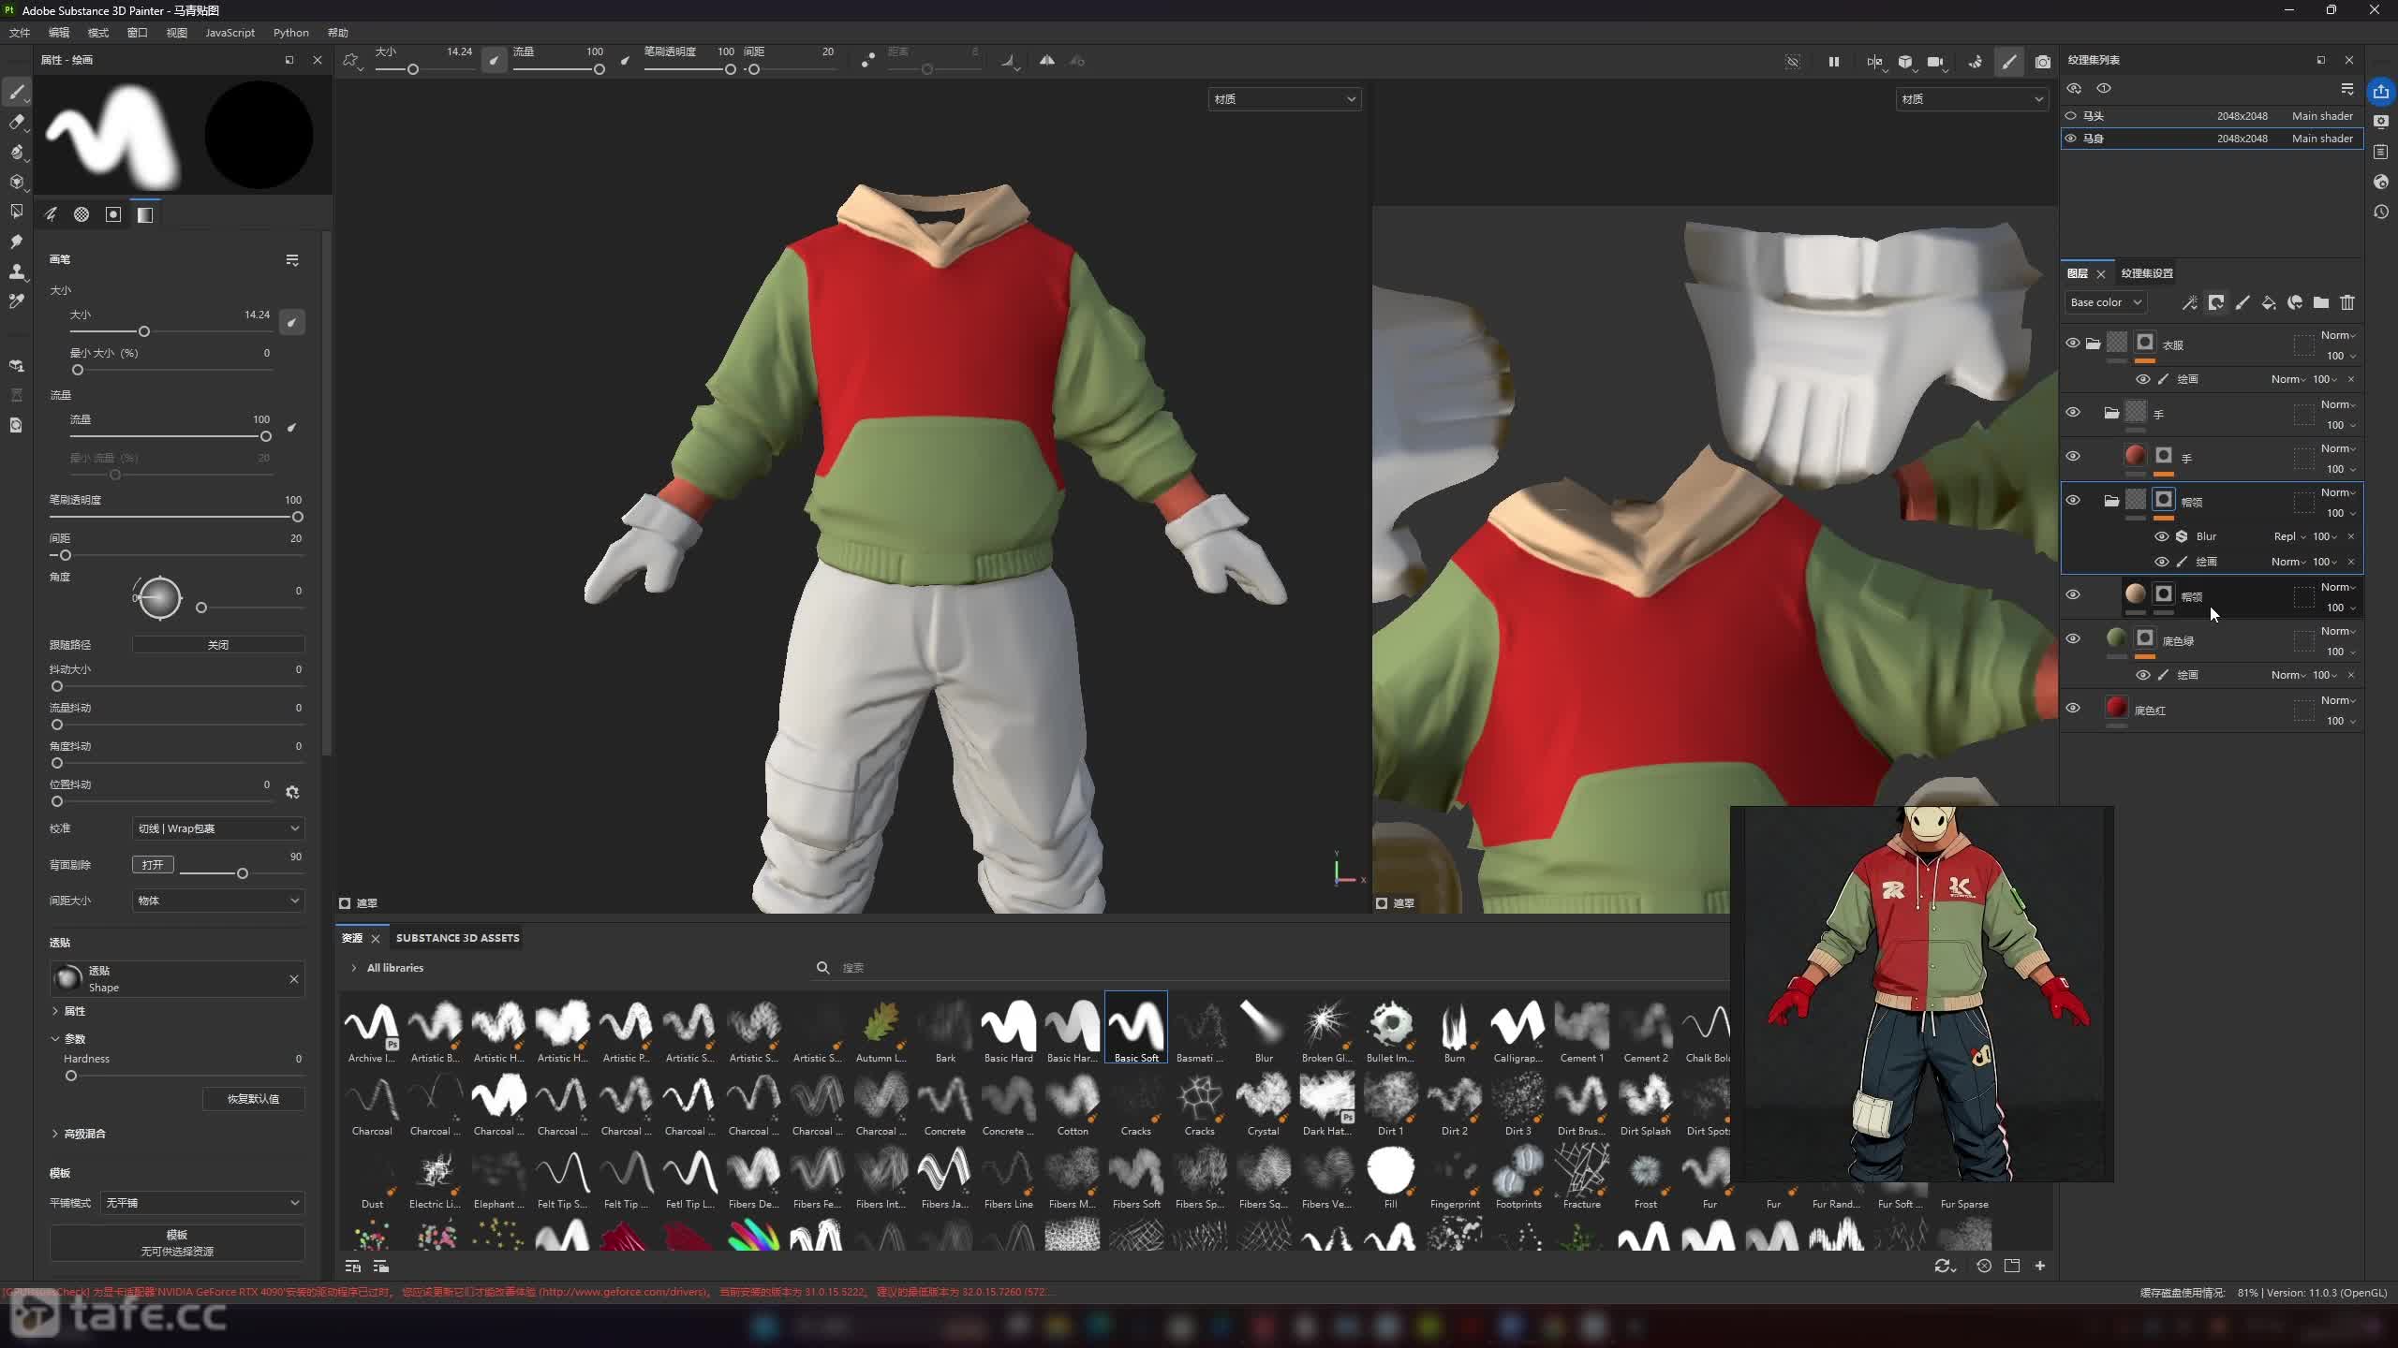Hide the 底色绿 layer
Image resolution: width=2398 pixels, height=1348 pixels.
tap(2073, 638)
